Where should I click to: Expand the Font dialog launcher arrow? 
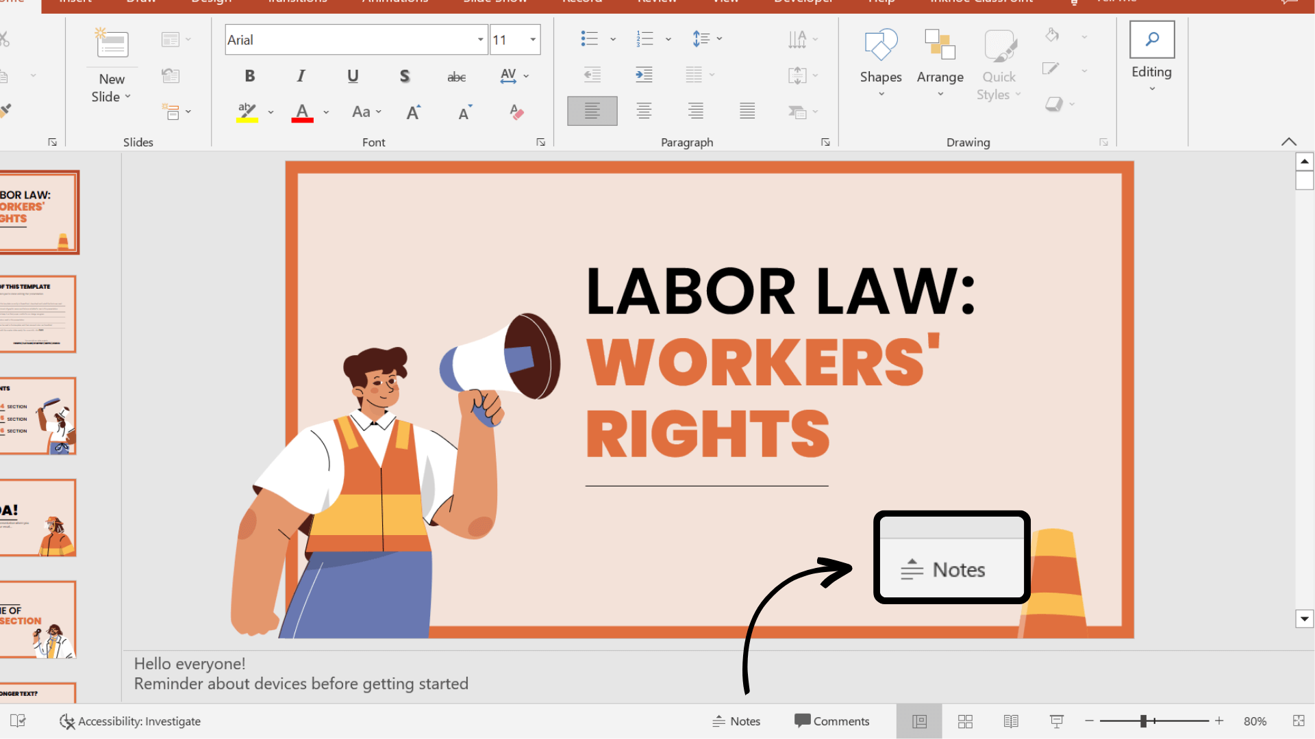[x=540, y=142]
